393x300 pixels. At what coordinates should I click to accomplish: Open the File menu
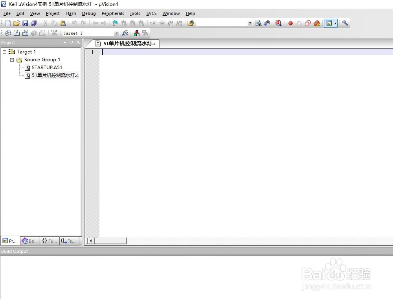[7, 13]
